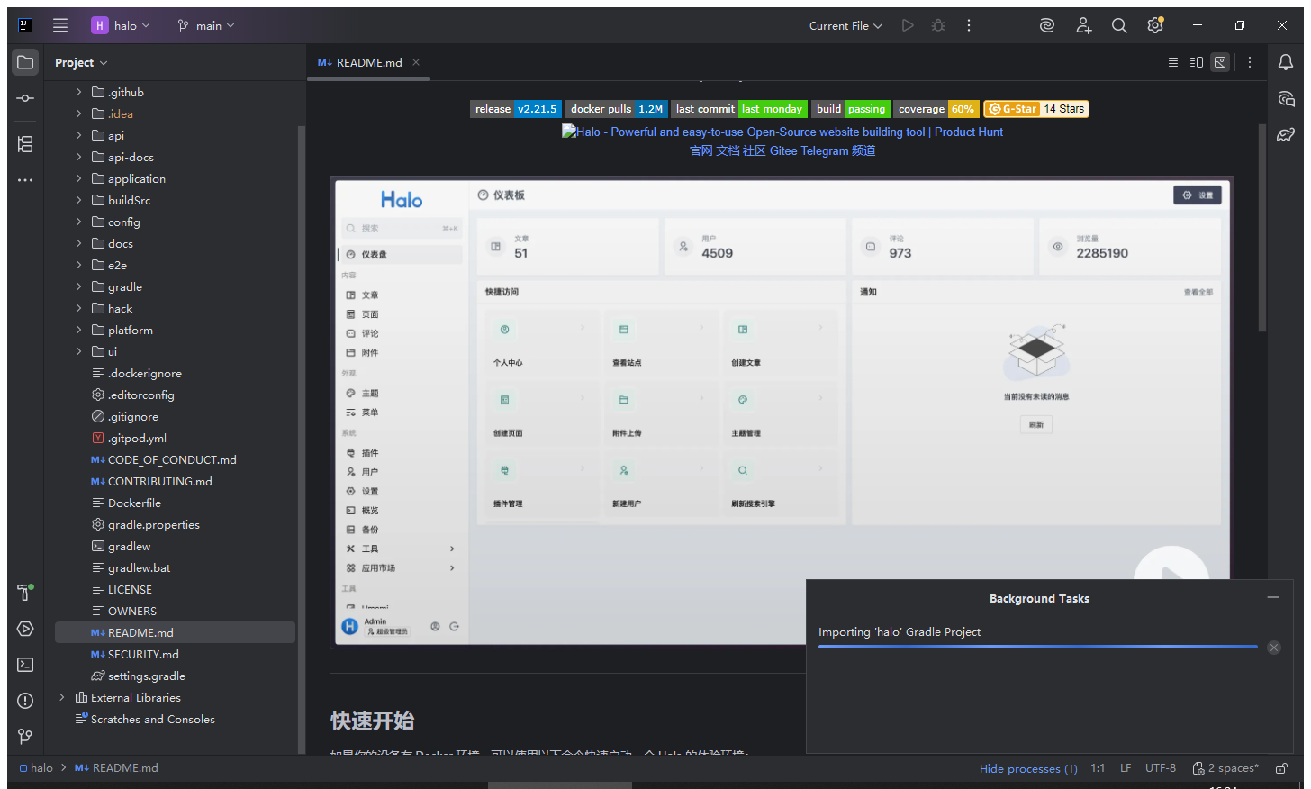Open the Problems tool window icon

(25, 701)
